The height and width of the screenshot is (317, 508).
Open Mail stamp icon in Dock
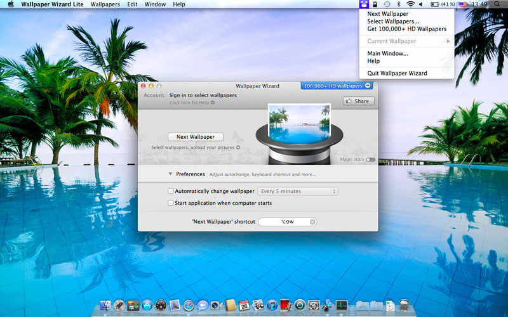point(175,305)
